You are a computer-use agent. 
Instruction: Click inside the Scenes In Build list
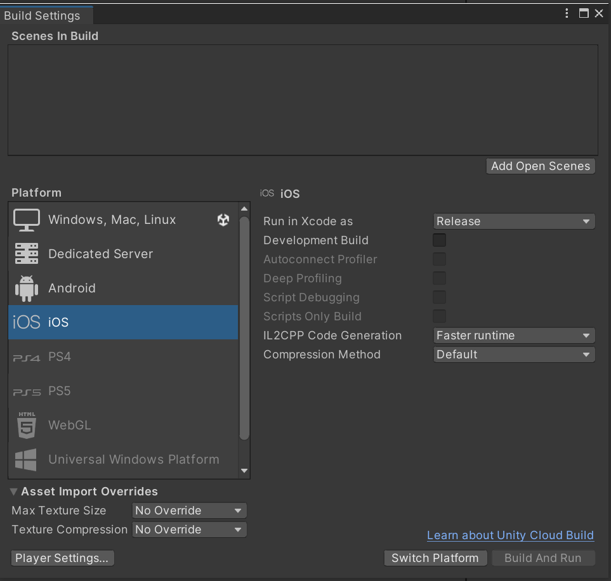pos(303,100)
